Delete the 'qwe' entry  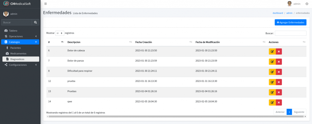[x=279, y=102]
